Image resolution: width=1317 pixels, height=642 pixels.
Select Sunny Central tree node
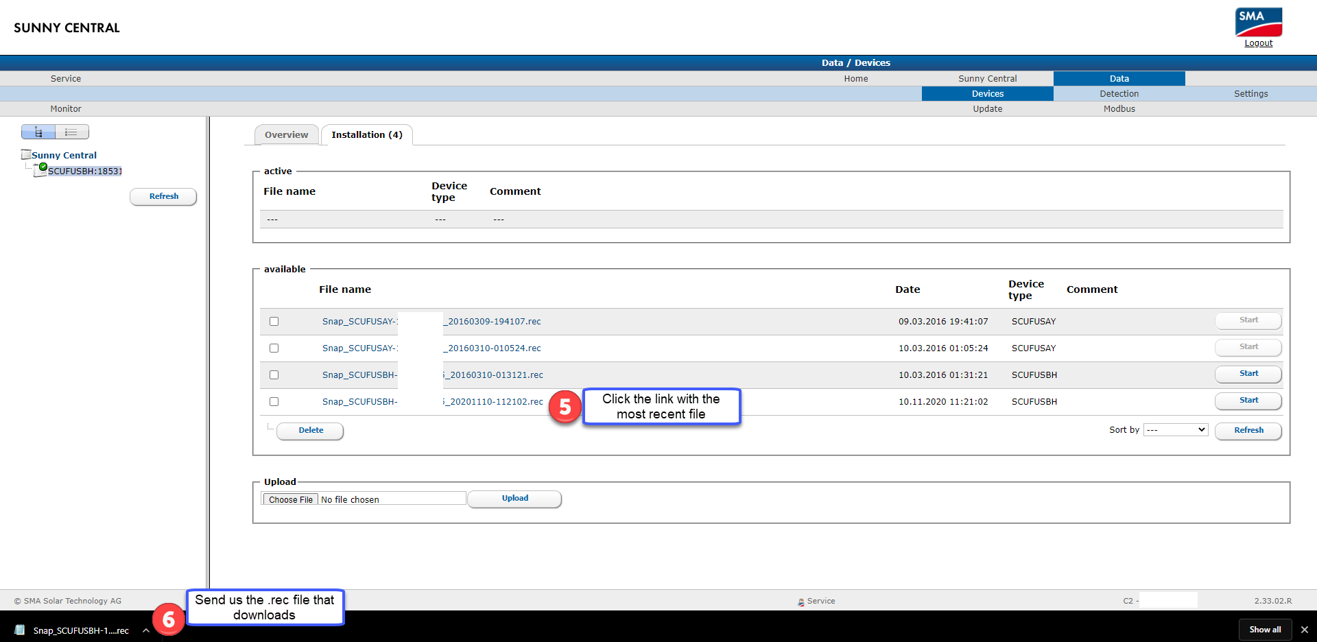[64, 155]
